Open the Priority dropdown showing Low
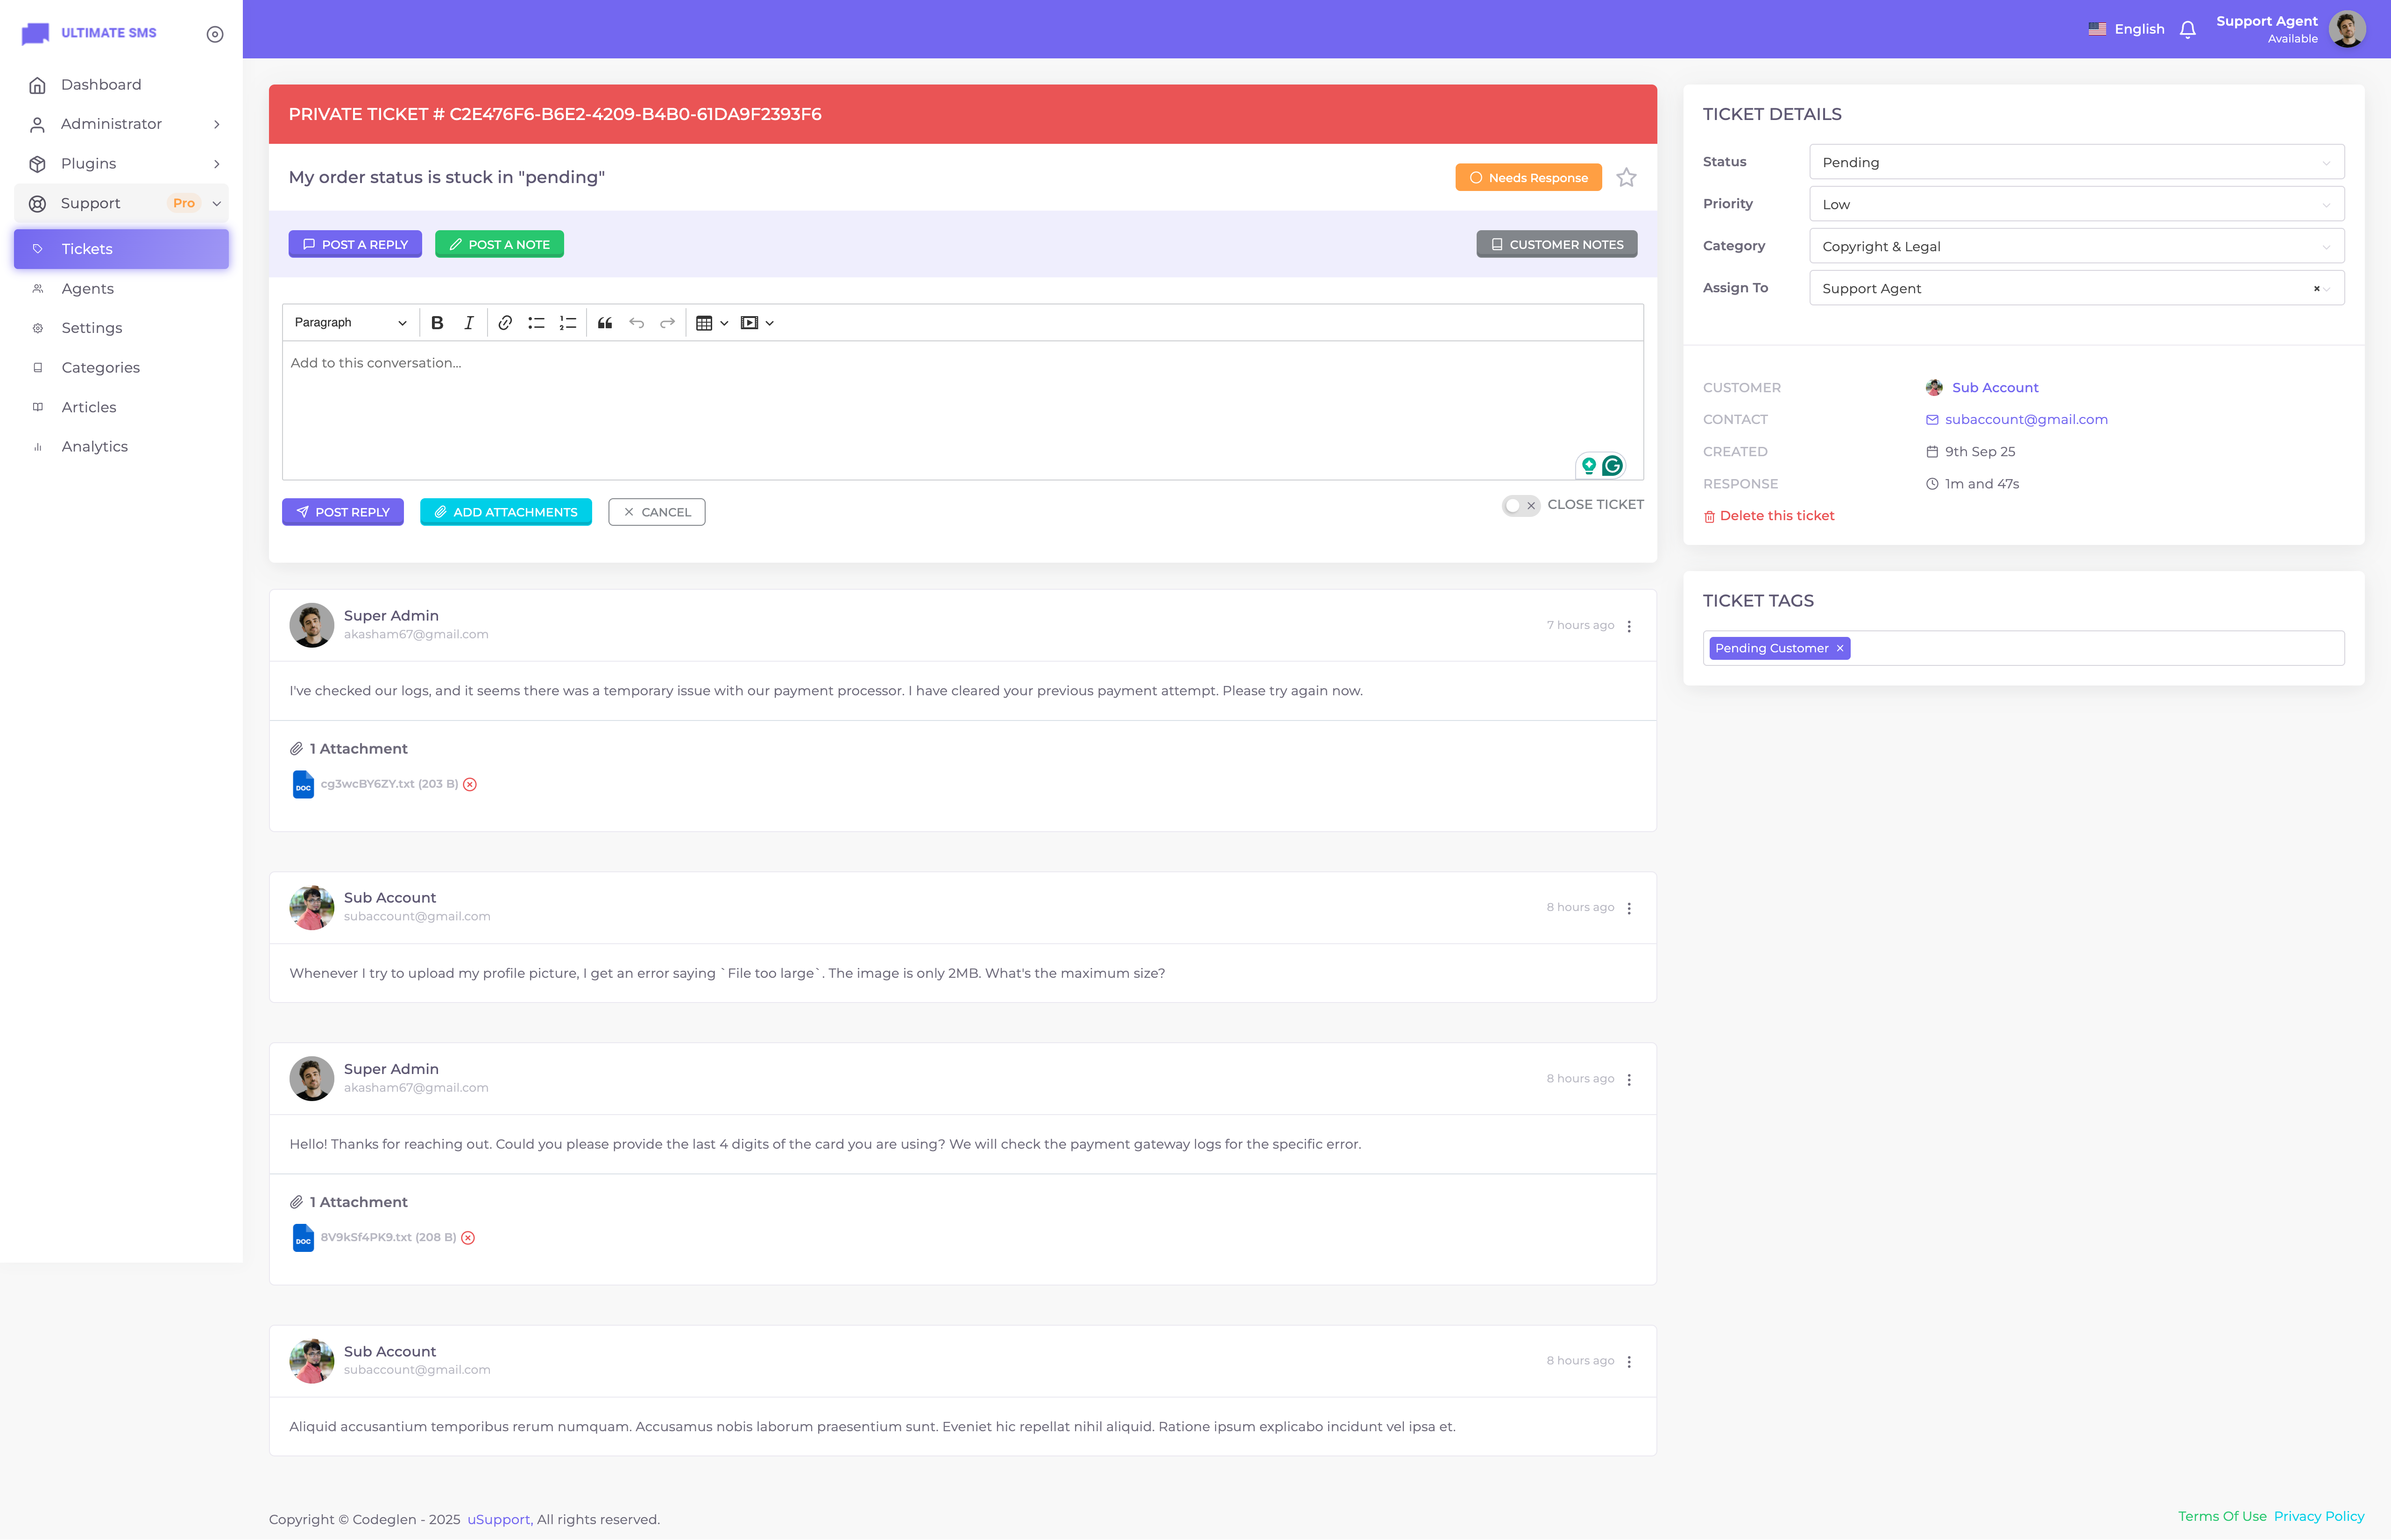The height and width of the screenshot is (1540, 2391). pyautogui.click(x=2076, y=203)
